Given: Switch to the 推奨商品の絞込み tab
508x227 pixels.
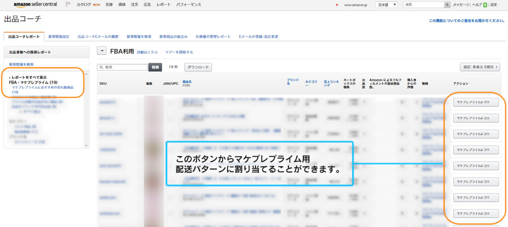Looking at the screenshot, I should point(173,36).
